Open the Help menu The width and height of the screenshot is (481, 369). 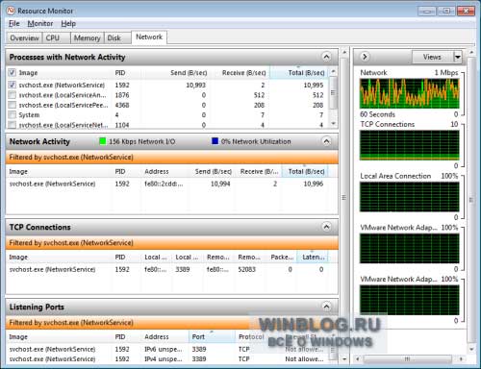point(68,24)
